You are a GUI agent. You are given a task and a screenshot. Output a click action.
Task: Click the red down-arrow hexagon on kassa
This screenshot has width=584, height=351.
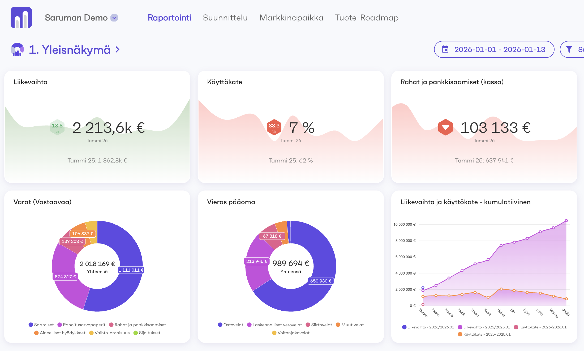pos(445,127)
